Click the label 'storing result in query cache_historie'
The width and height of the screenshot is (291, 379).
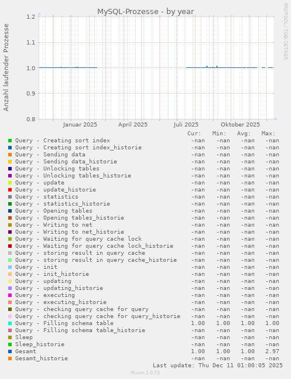(110, 260)
